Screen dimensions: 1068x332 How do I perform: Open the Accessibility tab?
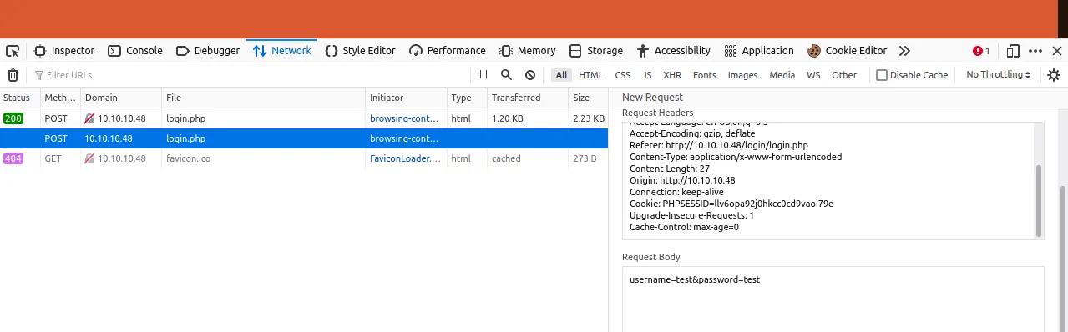(673, 51)
